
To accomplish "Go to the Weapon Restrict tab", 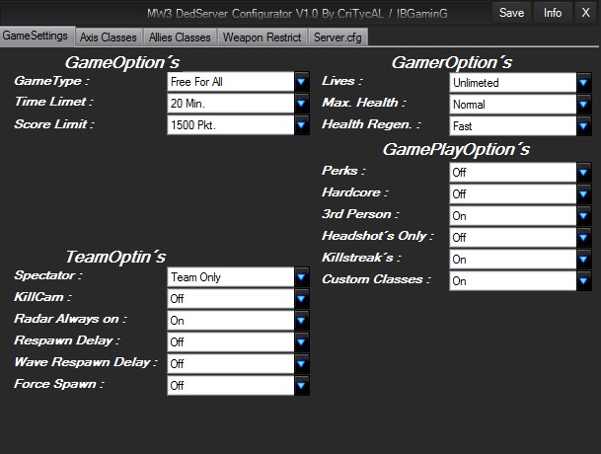I will point(262,38).
